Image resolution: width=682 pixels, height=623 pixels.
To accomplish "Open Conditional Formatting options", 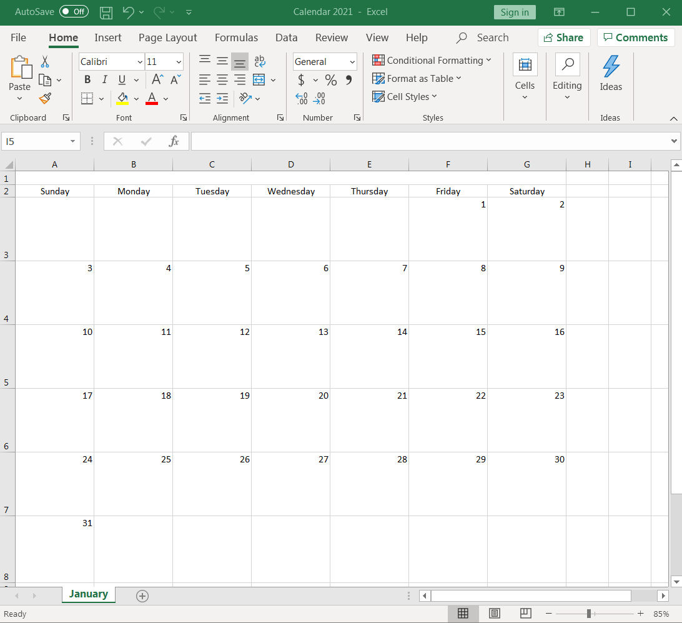I will [432, 60].
